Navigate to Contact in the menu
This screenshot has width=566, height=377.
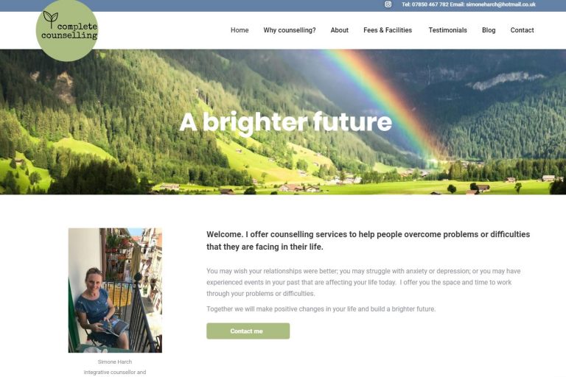tap(522, 30)
